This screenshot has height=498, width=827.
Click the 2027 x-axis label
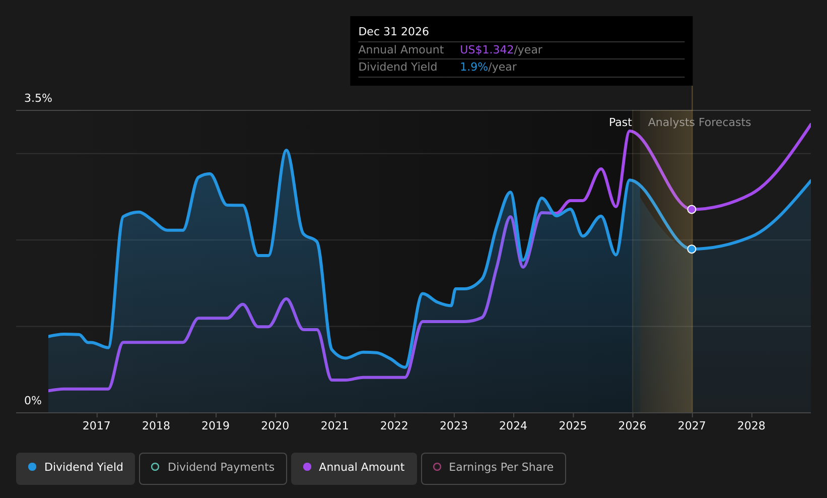(x=692, y=426)
